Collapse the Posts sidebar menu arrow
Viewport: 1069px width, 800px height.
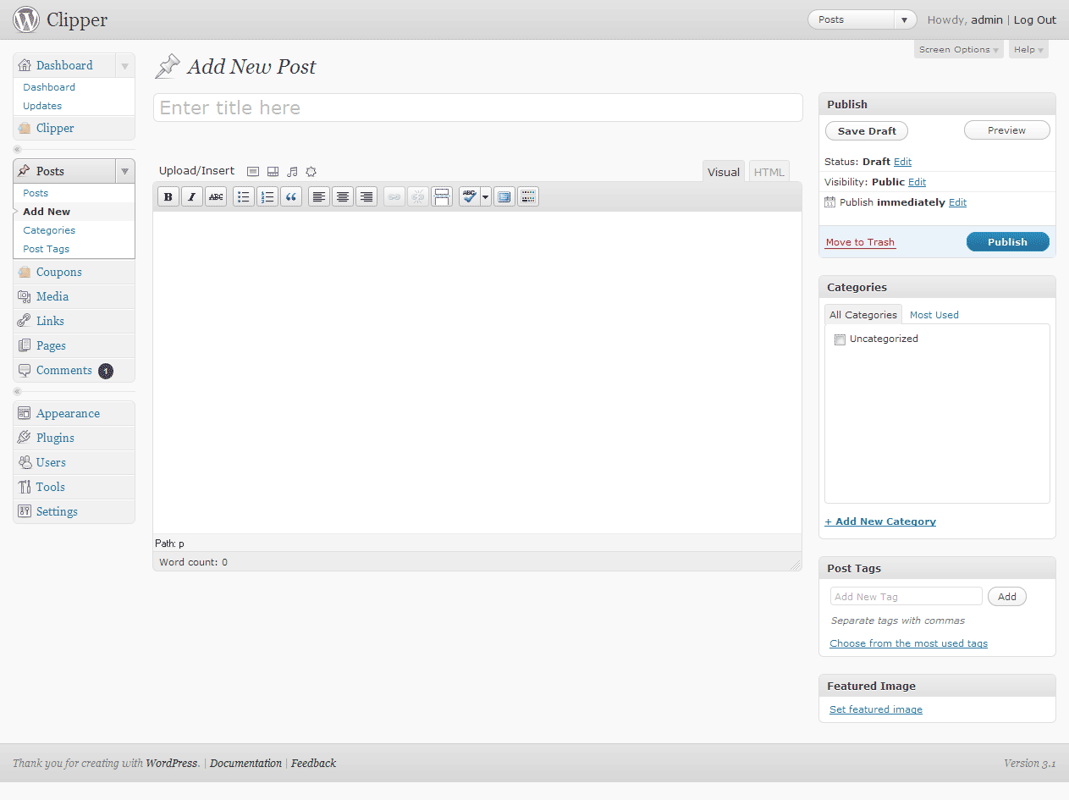(124, 171)
